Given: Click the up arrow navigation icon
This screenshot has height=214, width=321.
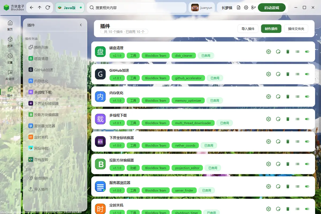Looking at the screenshot, I should point(40,8).
